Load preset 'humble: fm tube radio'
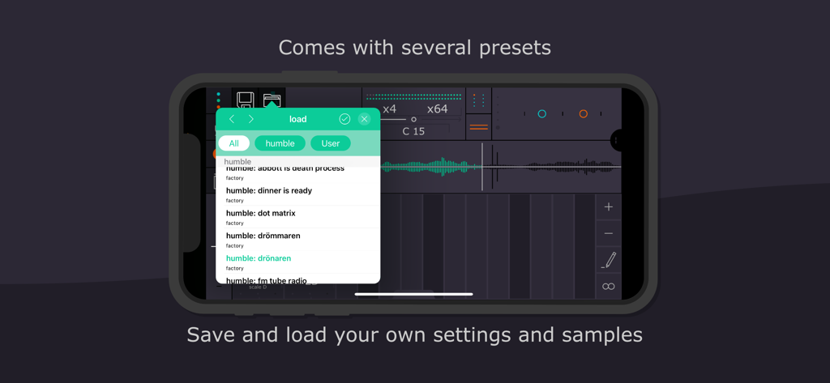Screen dimensions: 830x383 [x=298, y=280]
